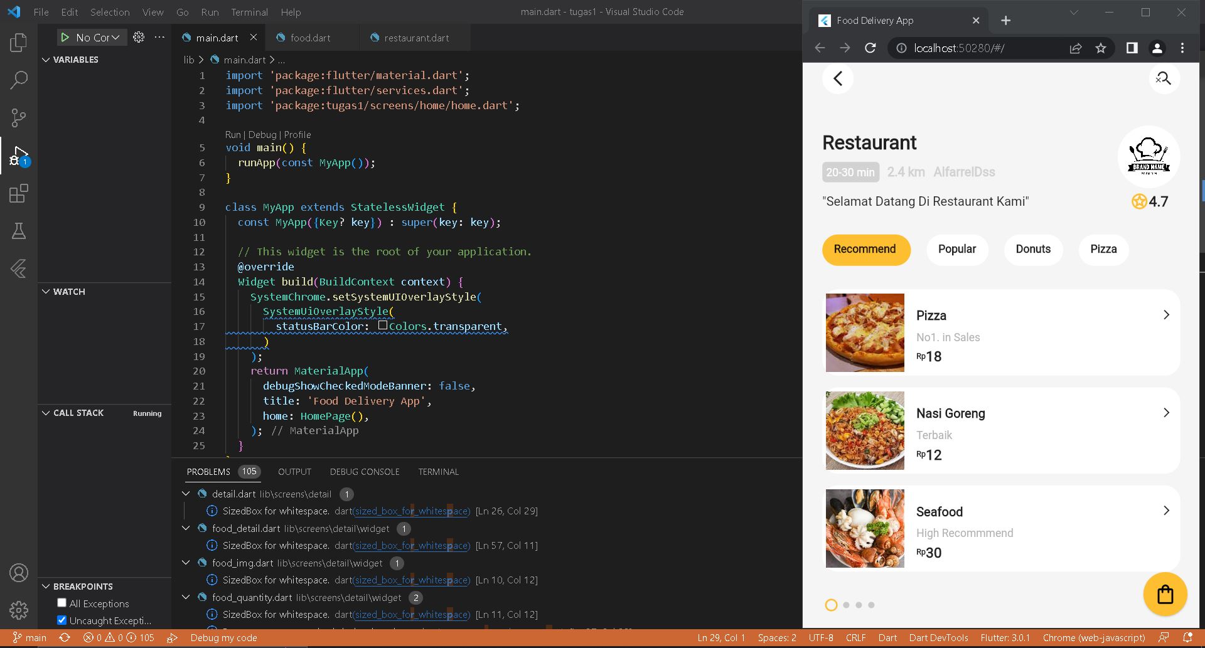Image resolution: width=1205 pixels, height=648 pixels.
Task: Open the Source Control view
Action: point(19,118)
